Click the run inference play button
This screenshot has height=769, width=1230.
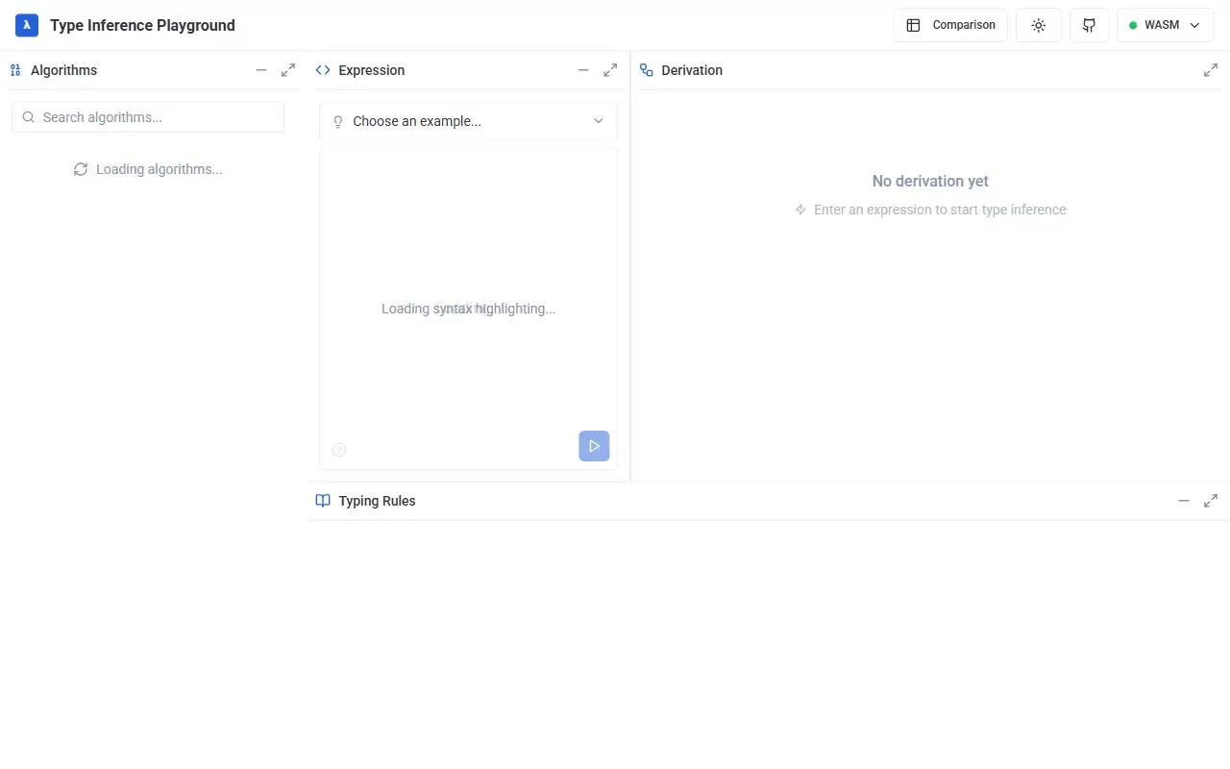point(594,446)
